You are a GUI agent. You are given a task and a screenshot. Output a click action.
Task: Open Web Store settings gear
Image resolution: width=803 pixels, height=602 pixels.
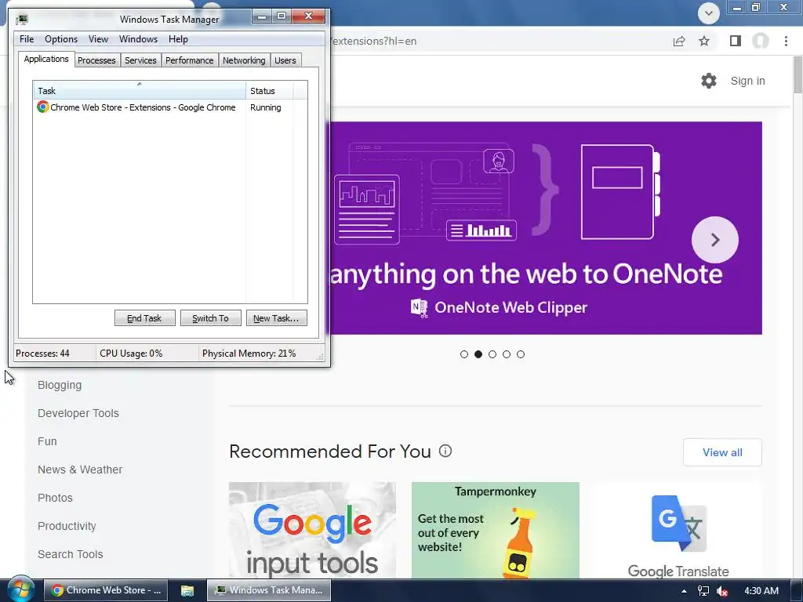click(709, 81)
